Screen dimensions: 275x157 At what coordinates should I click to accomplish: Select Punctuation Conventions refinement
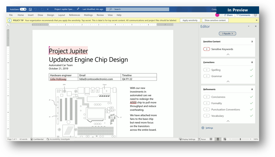(228, 109)
